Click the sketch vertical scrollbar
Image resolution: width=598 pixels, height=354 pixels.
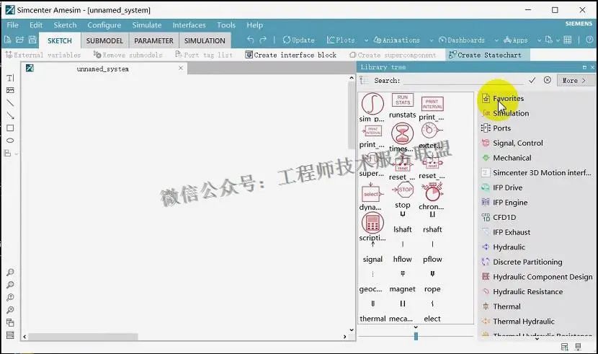coord(352,115)
